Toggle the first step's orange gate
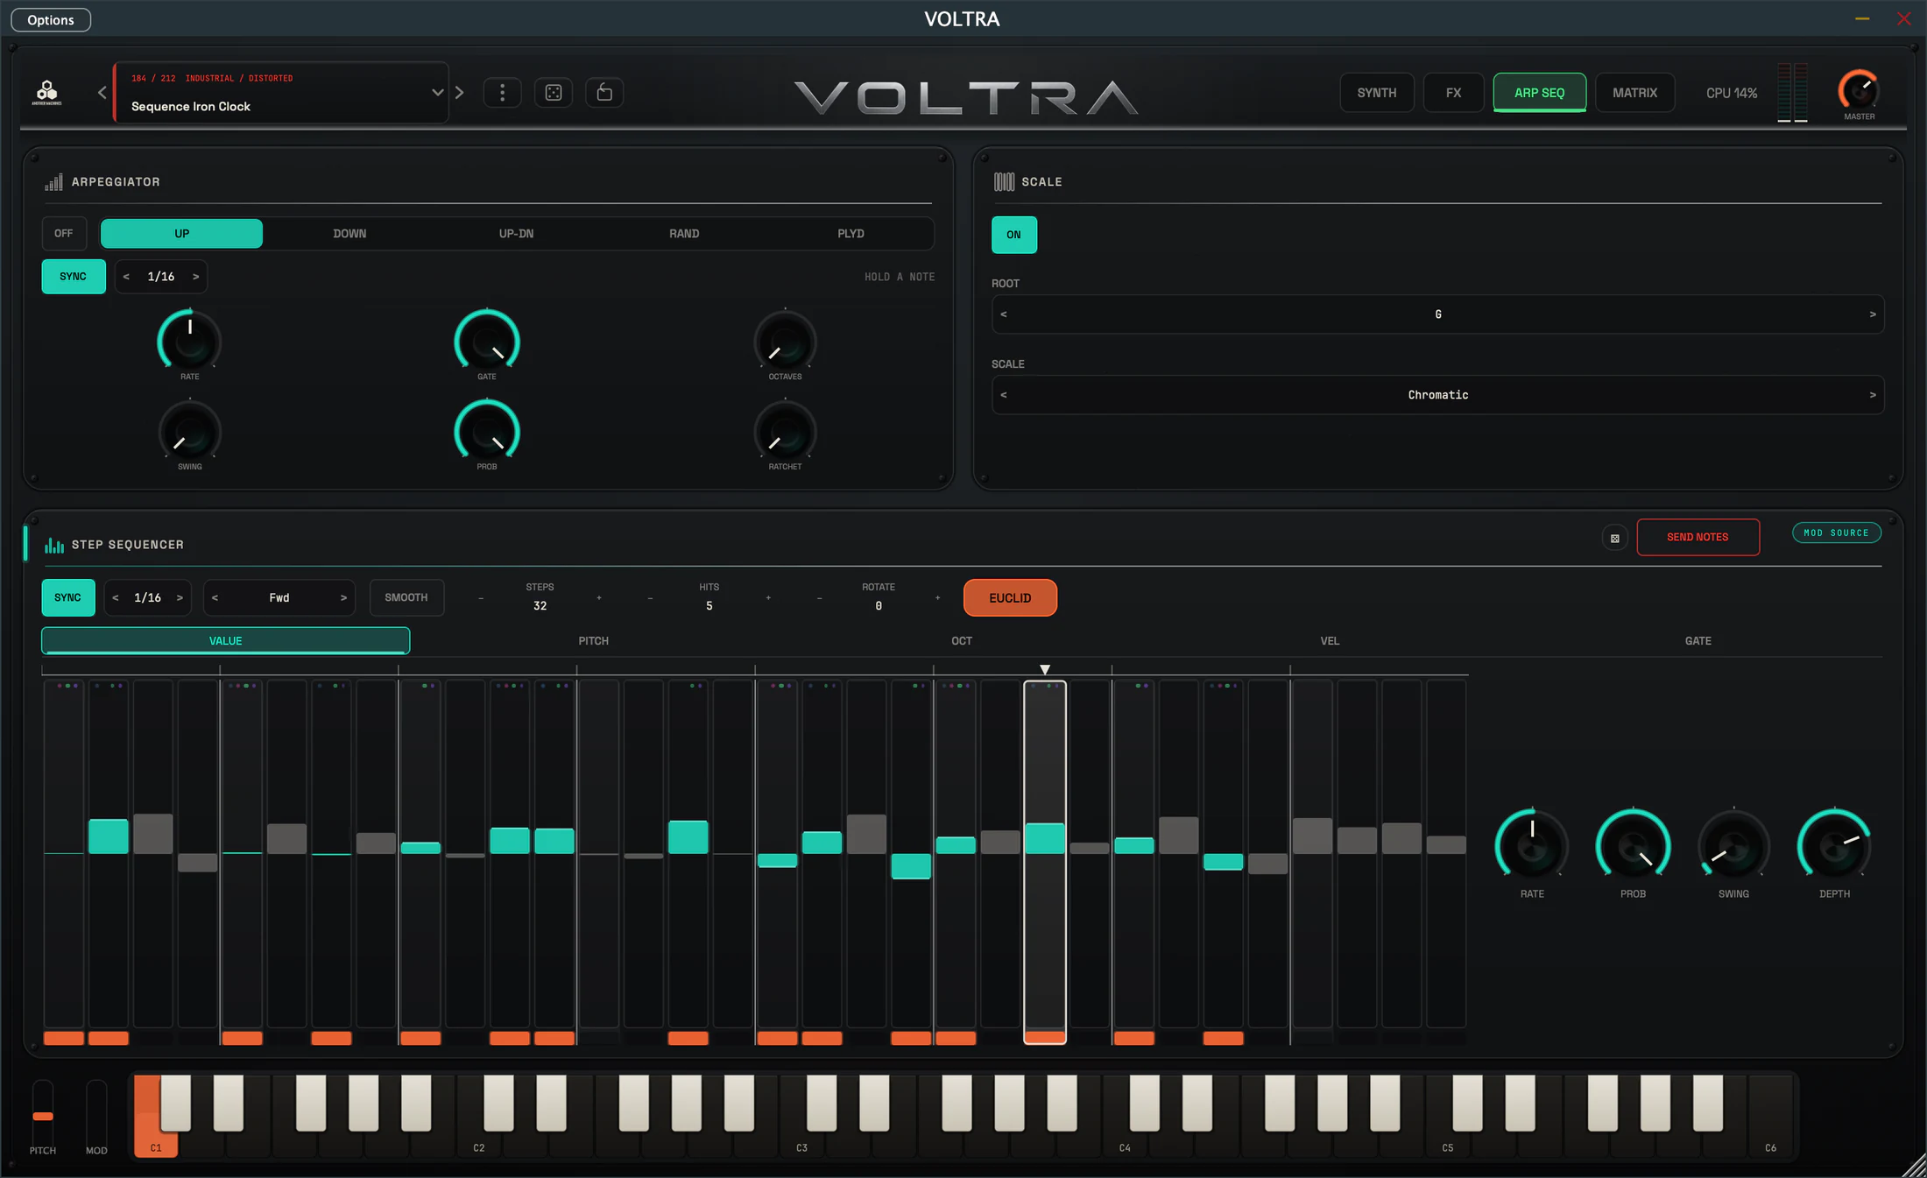The width and height of the screenshot is (1927, 1178). [64, 1038]
